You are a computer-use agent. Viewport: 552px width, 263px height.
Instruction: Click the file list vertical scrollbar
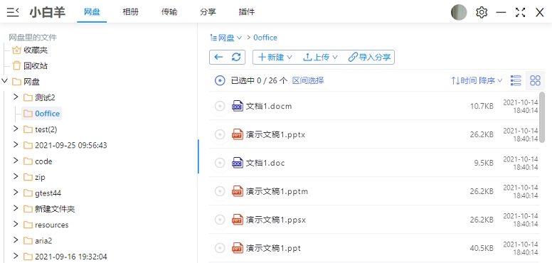pyautogui.click(x=542, y=117)
